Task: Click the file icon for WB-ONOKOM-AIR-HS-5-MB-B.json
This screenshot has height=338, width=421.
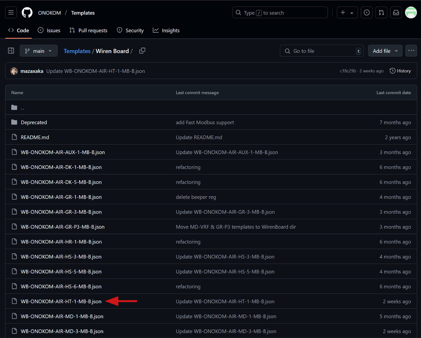Action: pyautogui.click(x=14, y=271)
